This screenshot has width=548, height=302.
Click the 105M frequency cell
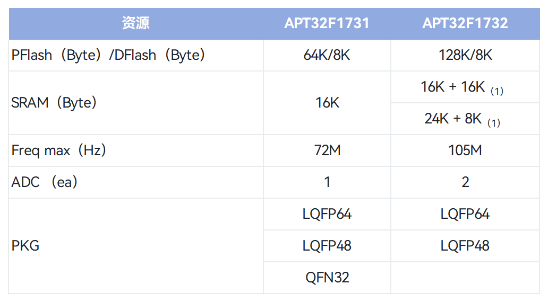pyautogui.click(x=465, y=150)
